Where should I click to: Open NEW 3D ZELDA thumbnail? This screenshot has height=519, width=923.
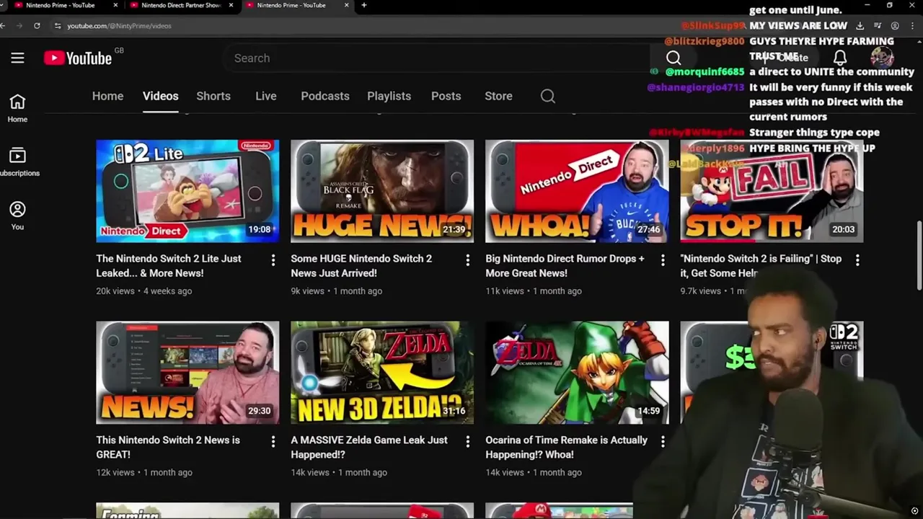pos(382,373)
